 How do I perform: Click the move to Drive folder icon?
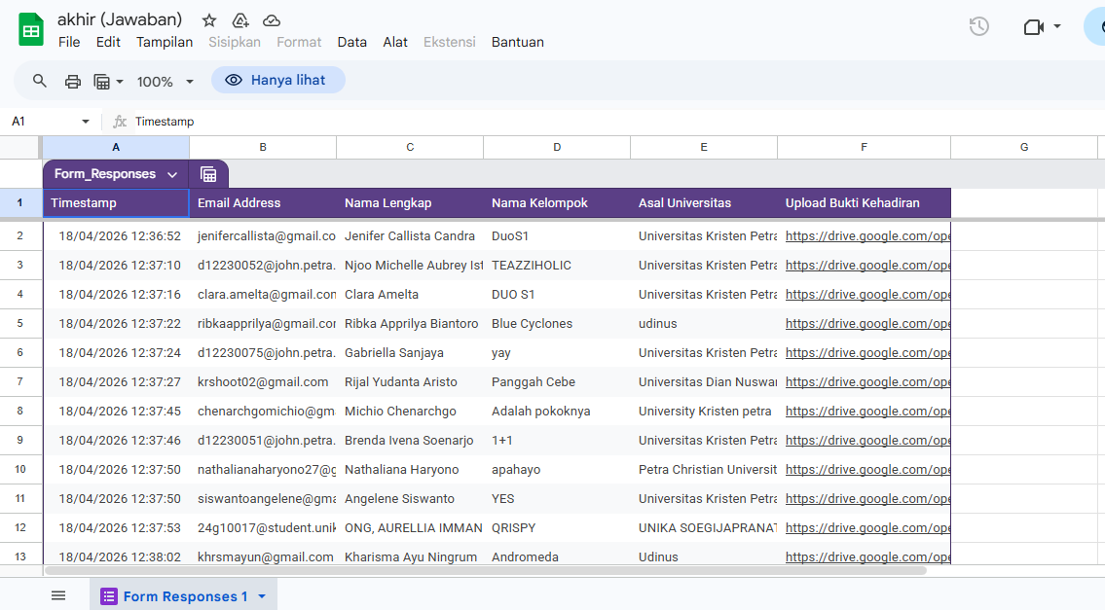coord(240,20)
